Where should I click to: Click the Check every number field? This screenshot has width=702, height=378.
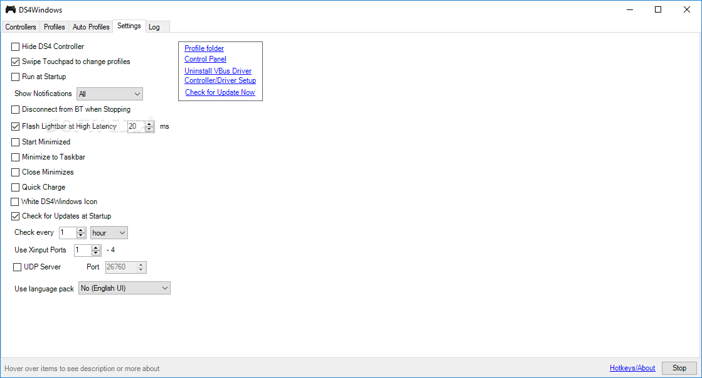68,233
